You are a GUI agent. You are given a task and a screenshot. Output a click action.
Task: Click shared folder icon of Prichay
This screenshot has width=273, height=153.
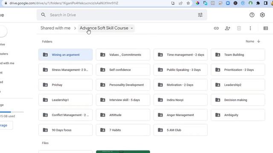tap(45, 85)
